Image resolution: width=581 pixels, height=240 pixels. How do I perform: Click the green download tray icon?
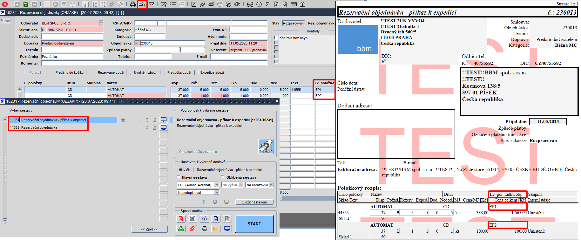181,229
